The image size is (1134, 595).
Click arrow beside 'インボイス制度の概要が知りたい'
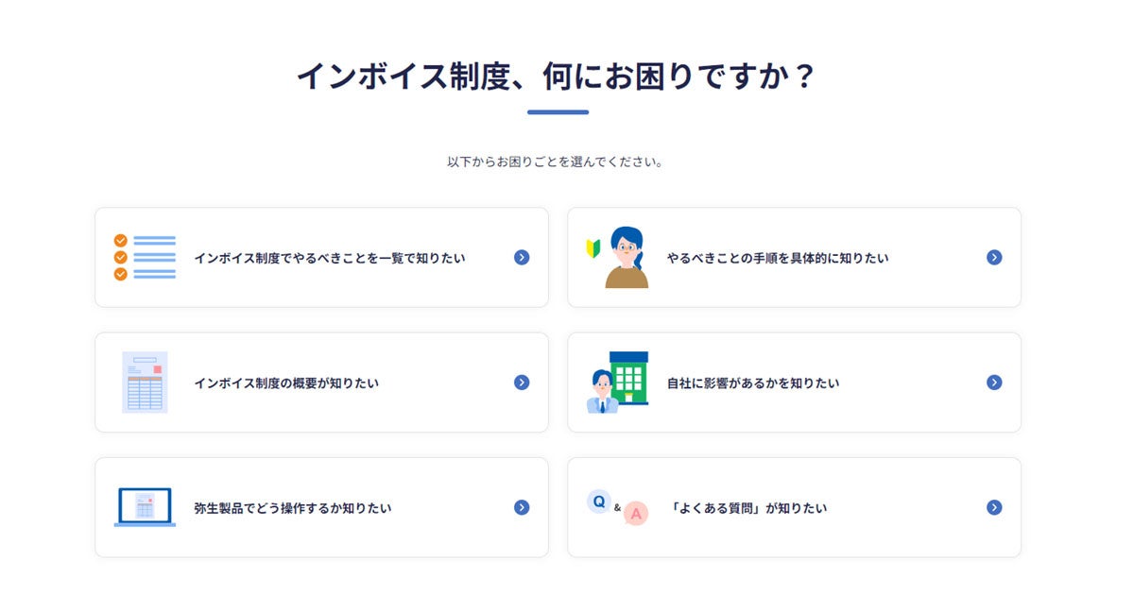522,382
